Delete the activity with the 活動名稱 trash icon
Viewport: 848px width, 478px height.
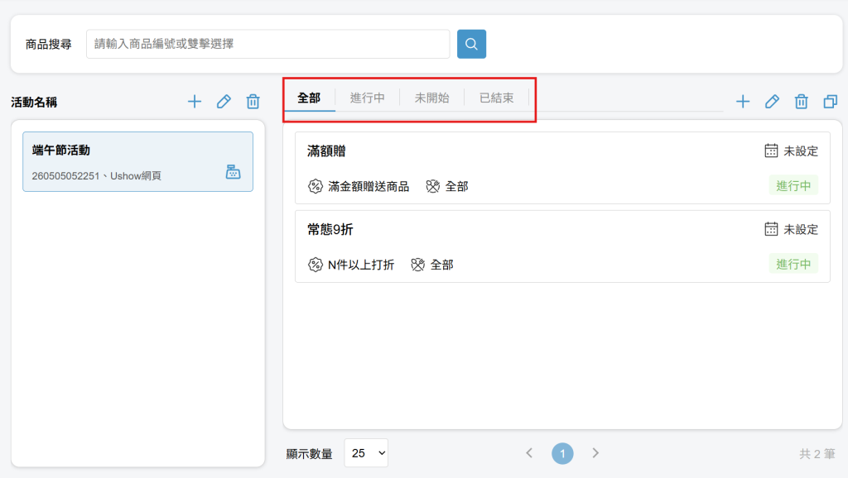(x=253, y=102)
